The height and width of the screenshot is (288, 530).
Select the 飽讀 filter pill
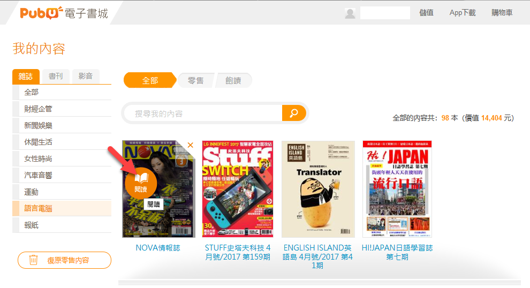[233, 80]
